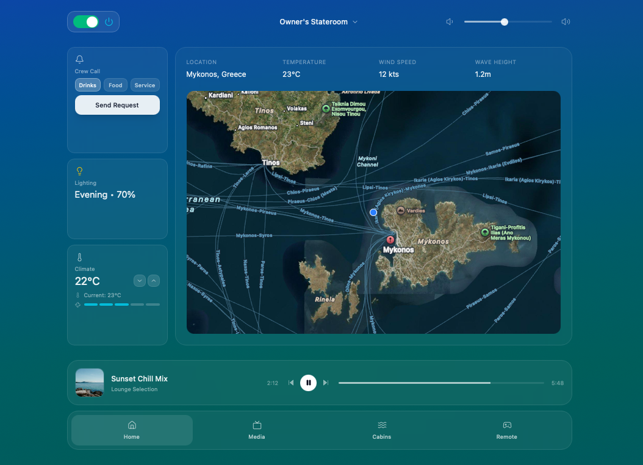Click the Crew Call bell icon
643x465 pixels.
tap(79, 59)
